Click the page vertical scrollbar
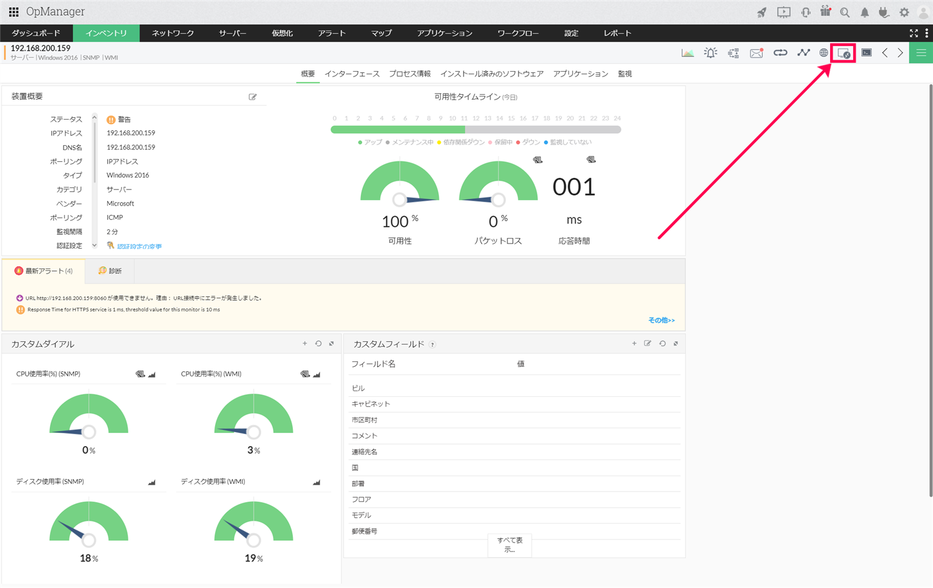The height and width of the screenshot is (588, 933). click(x=931, y=290)
